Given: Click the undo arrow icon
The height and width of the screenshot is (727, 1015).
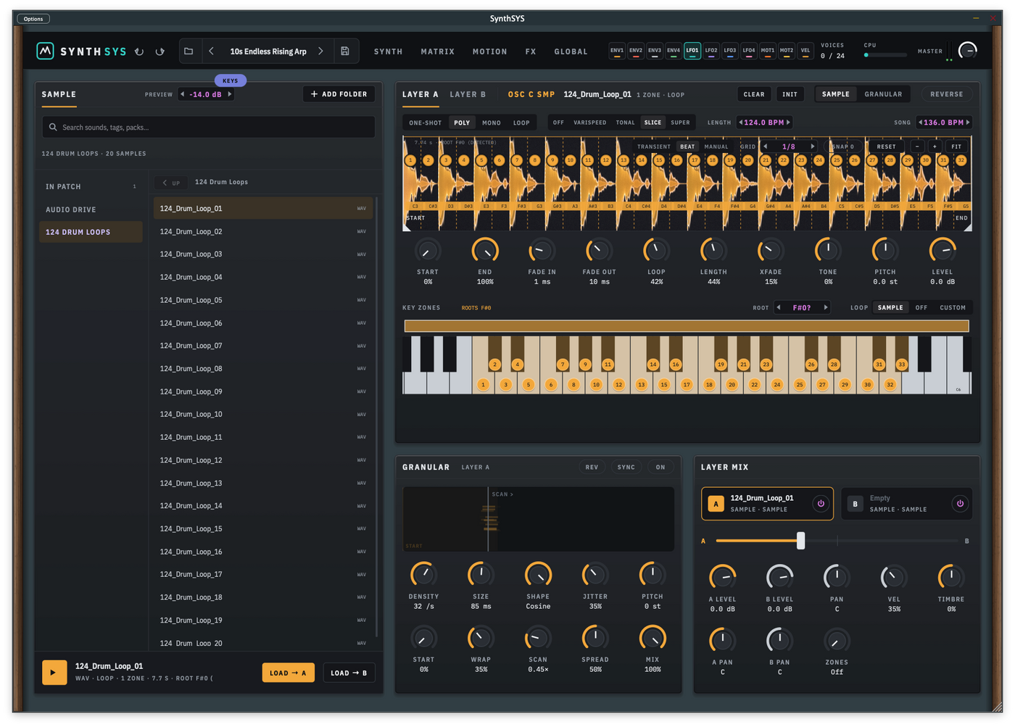Looking at the screenshot, I should pos(139,51).
